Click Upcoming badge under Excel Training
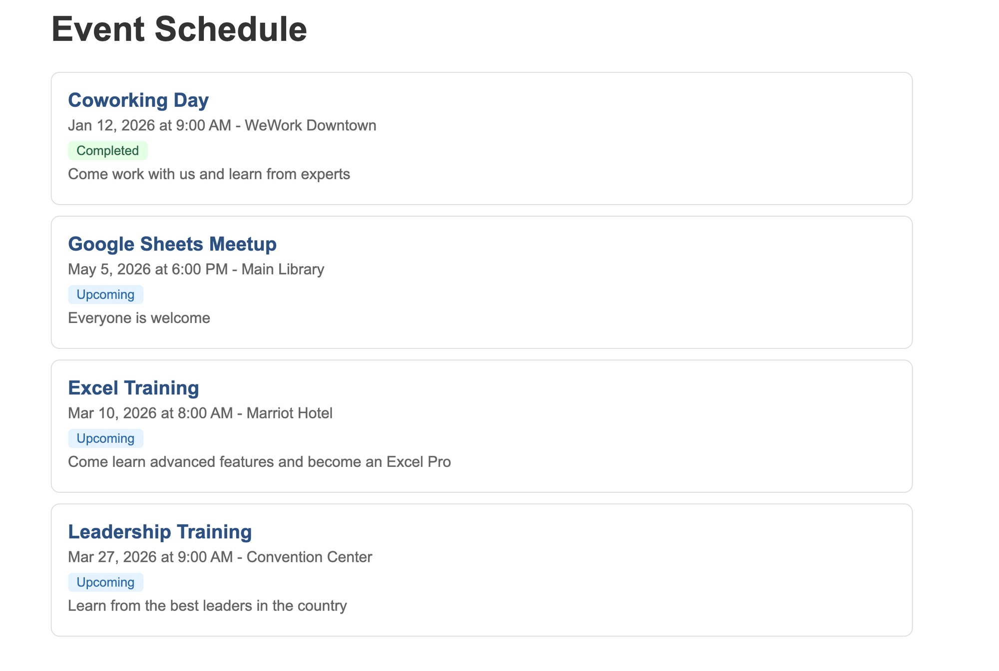The height and width of the screenshot is (671, 999). [x=105, y=438]
